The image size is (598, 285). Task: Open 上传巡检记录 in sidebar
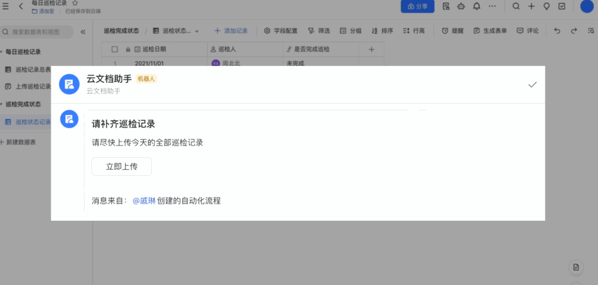pos(28,86)
